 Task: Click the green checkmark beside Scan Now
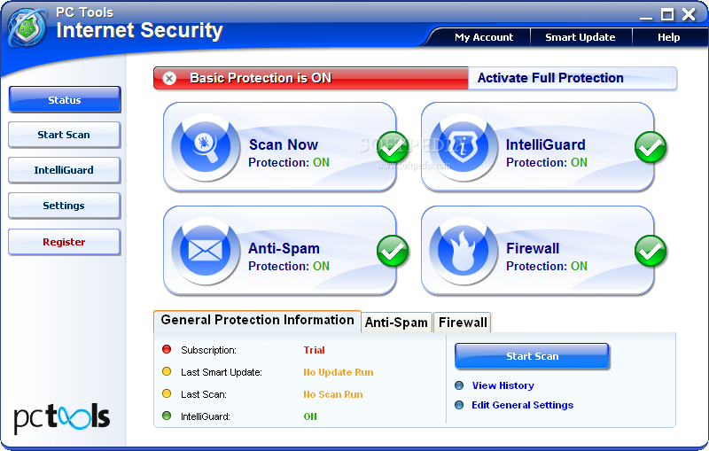click(393, 147)
